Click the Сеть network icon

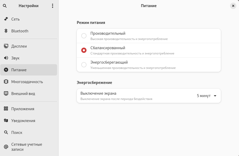[x=6, y=19]
